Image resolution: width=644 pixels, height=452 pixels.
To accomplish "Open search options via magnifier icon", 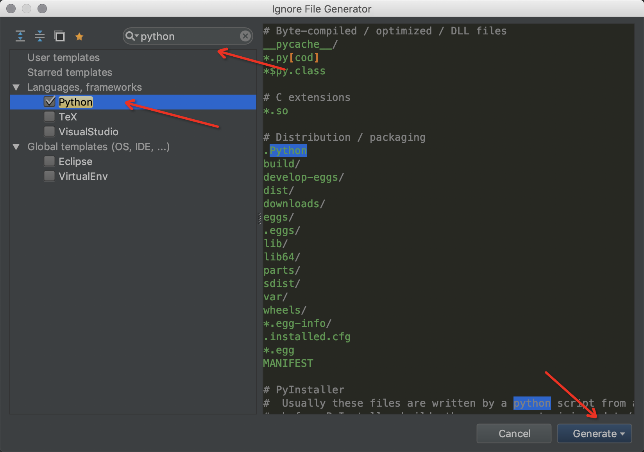I will click(131, 36).
